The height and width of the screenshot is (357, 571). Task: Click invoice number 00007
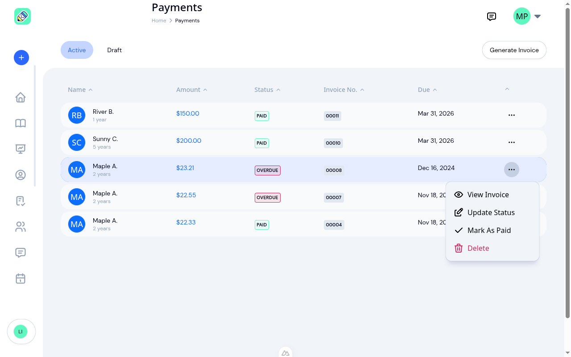[x=334, y=198]
